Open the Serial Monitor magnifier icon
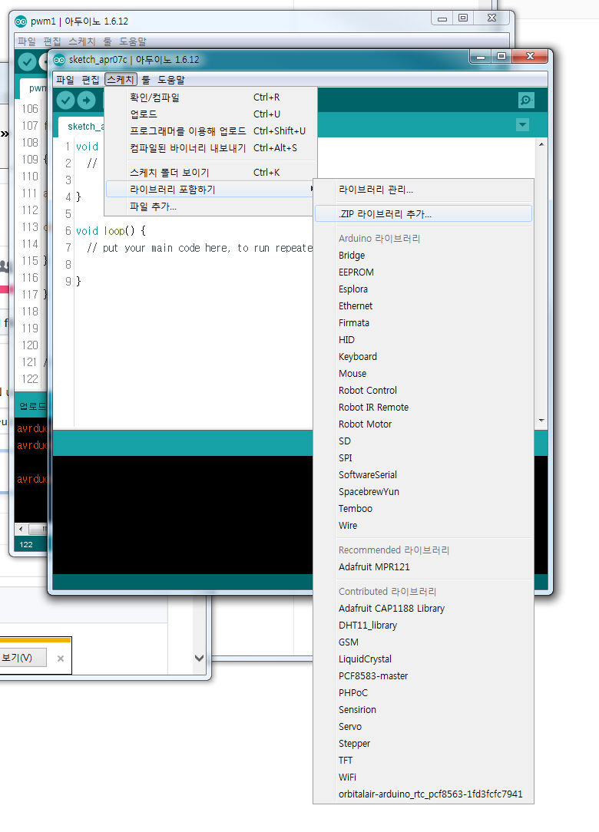This screenshot has height=832, width=599. coord(526,100)
